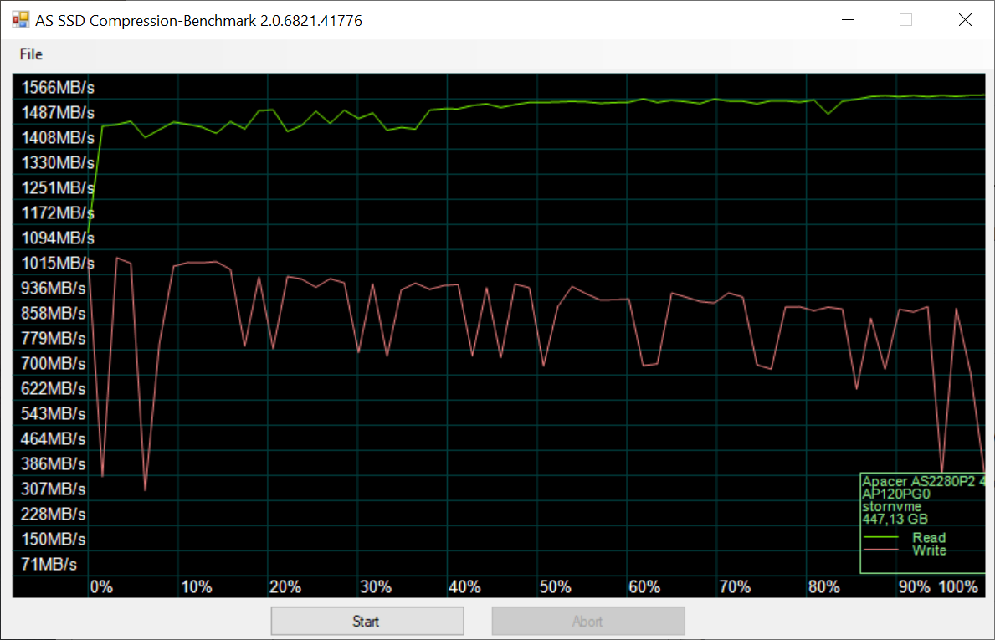995x640 pixels.
Task: Click the Start button
Action: (367, 621)
